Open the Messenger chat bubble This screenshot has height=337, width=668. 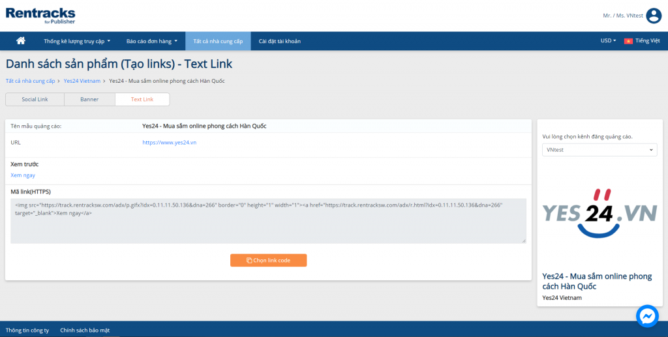(x=647, y=315)
